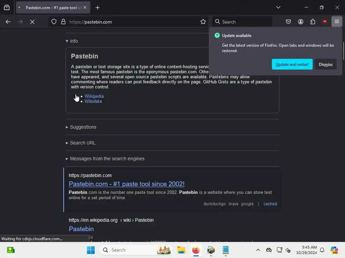Image resolution: width=345 pixels, height=258 pixels.
Task: Open the box-shaped app icon left of Notepad
Action: (211, 250)
